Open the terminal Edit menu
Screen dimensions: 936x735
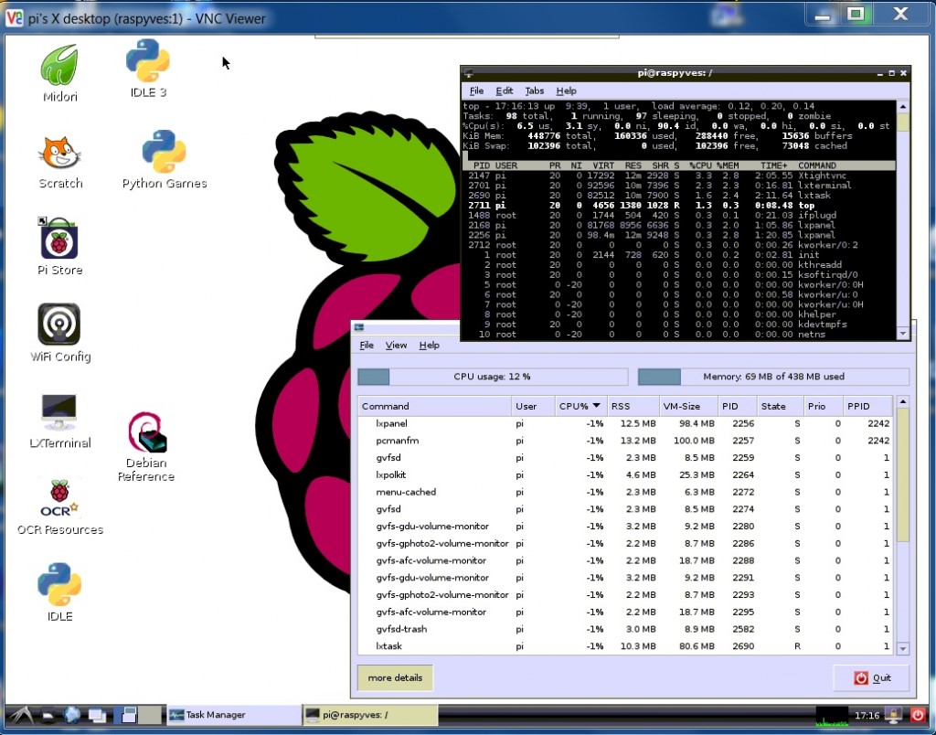(504, 91)
